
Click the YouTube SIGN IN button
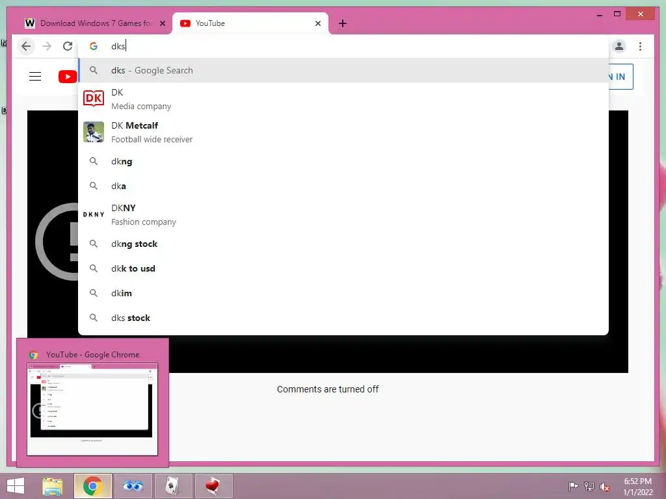620,77
